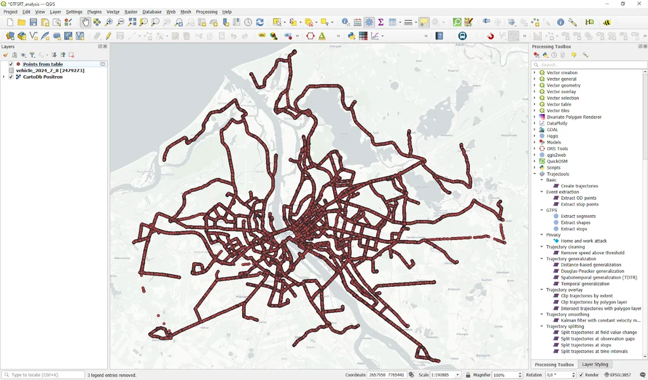Toggle the Render checkbox in status bar
This screenshot has height=380, width=648.
(583, 375)
